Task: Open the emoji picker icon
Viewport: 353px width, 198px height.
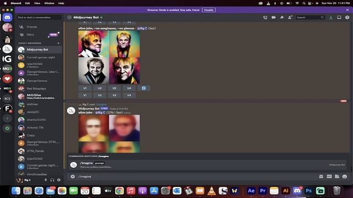Action: [344, 177]
